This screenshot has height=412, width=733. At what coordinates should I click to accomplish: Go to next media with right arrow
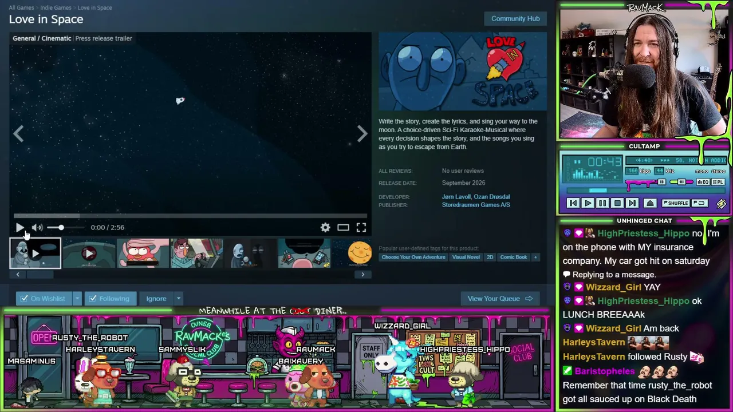point(362,133)
